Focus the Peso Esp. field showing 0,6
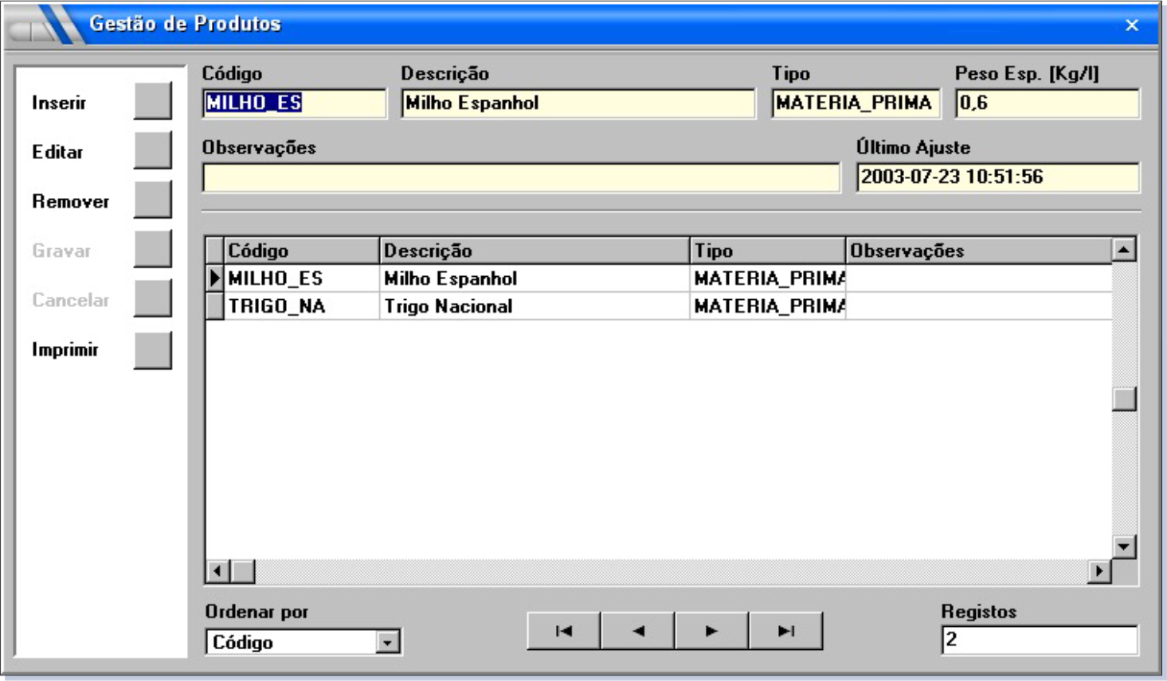Screen dimensions: 1167x681 coord(1047,103)
